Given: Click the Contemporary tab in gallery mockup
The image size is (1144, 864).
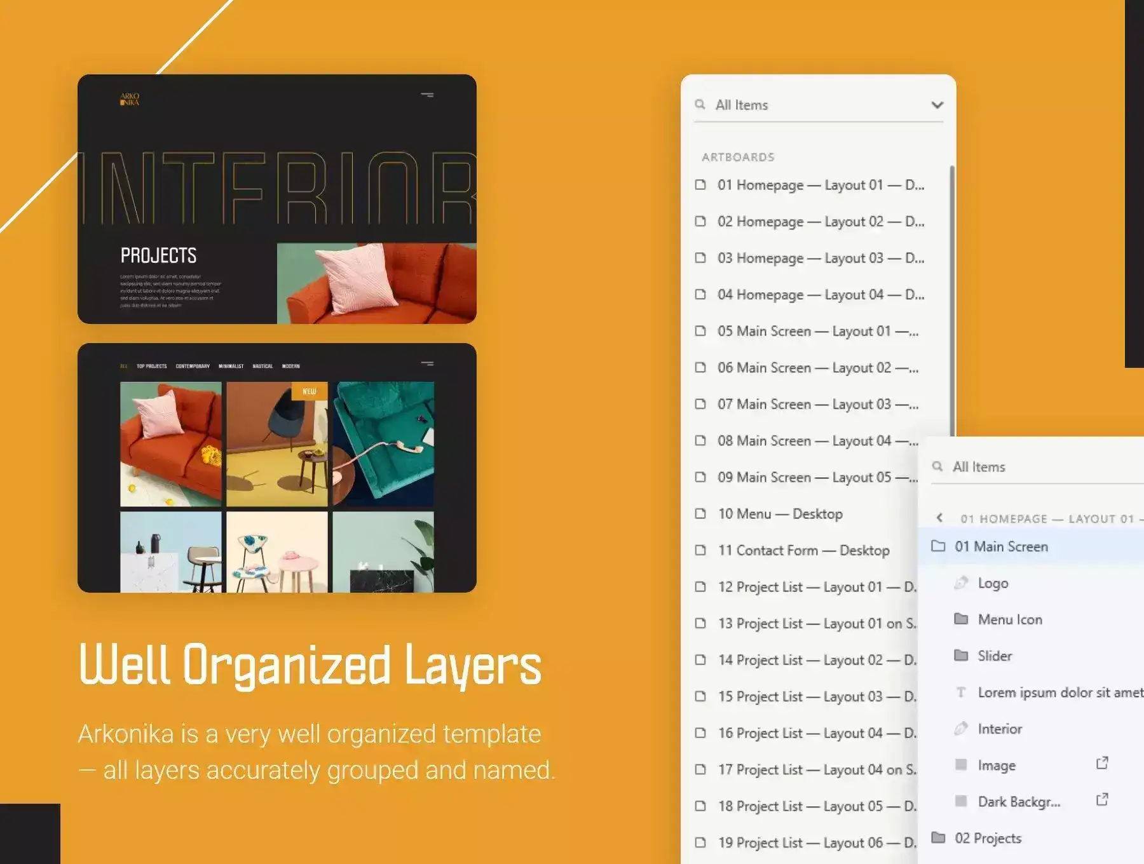Looking at the screenshot, I should point(193,366).
